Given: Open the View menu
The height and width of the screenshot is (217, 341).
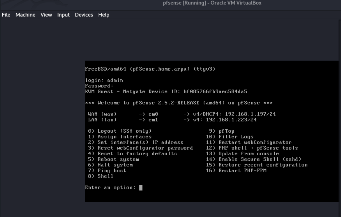Looking at the screenshot, I should point(46,15).
